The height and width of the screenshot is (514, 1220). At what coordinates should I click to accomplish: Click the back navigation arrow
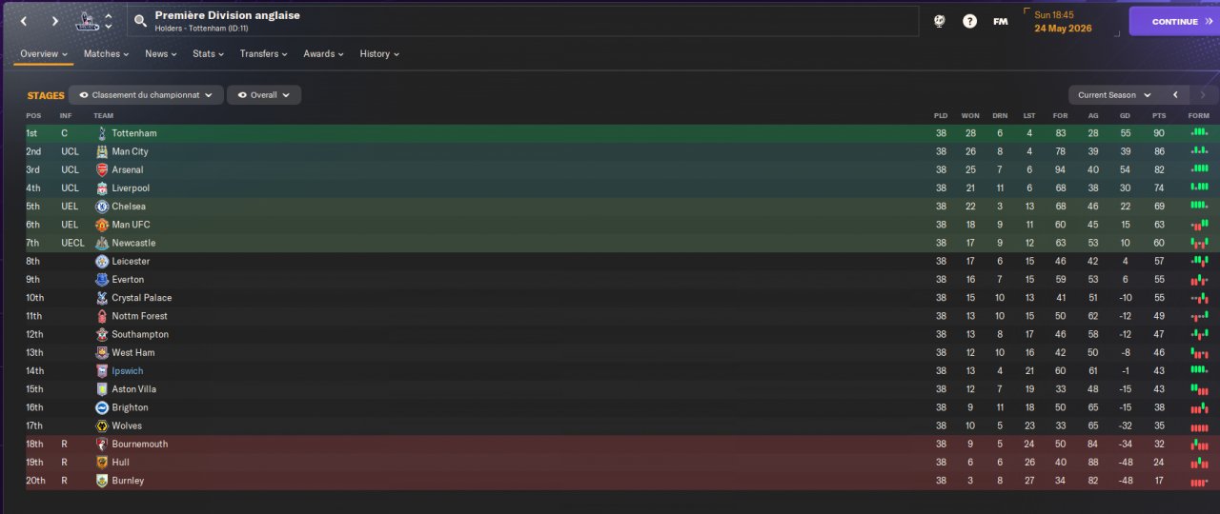(x=24, y=21)
